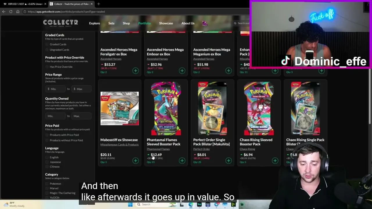Reload the Collectr page
Image resolution: width=372 pixels, height=209 pixels.
[x=11, y=12]
